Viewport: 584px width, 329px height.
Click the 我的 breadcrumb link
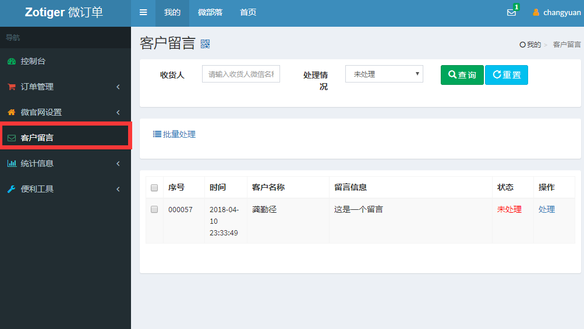tap(534, 45)
